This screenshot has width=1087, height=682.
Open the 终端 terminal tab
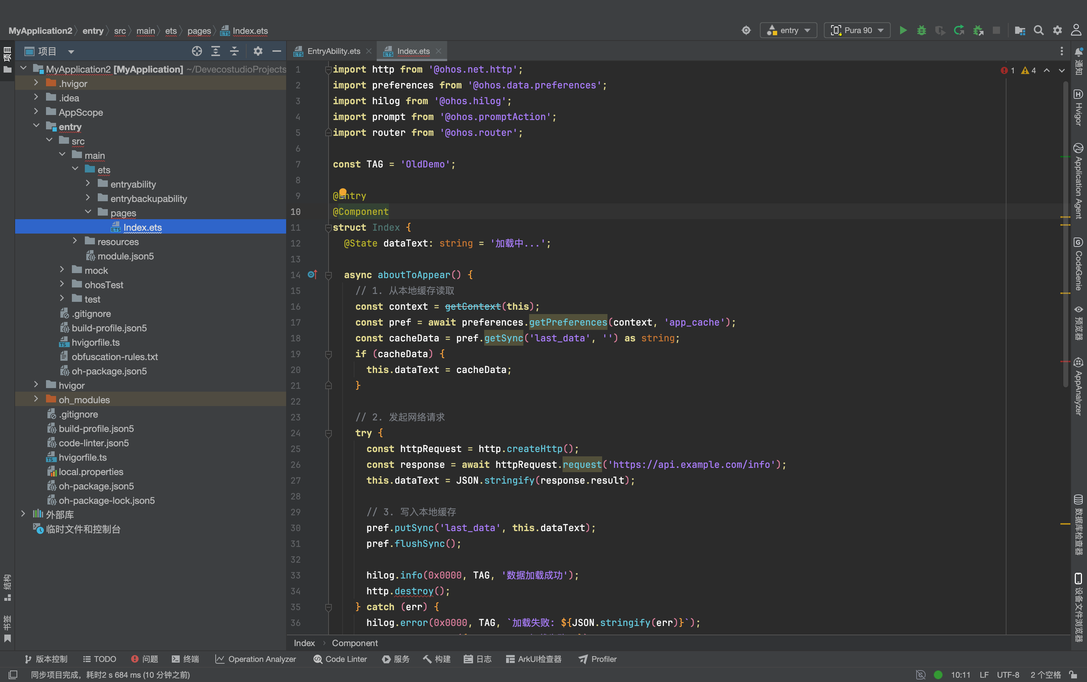coord(185,659)
